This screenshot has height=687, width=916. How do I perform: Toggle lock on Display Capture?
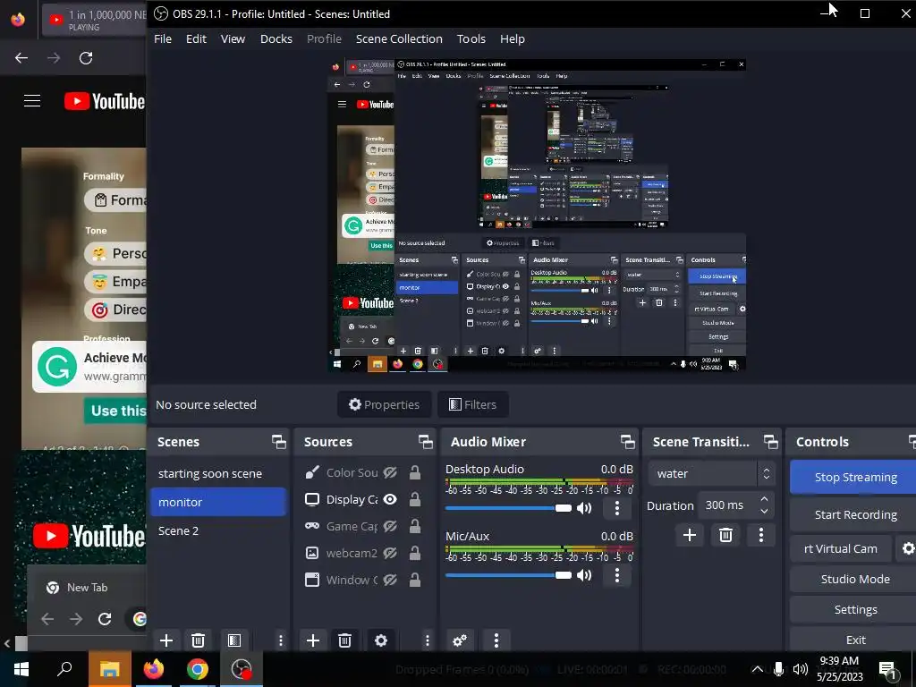click(415, 499)
